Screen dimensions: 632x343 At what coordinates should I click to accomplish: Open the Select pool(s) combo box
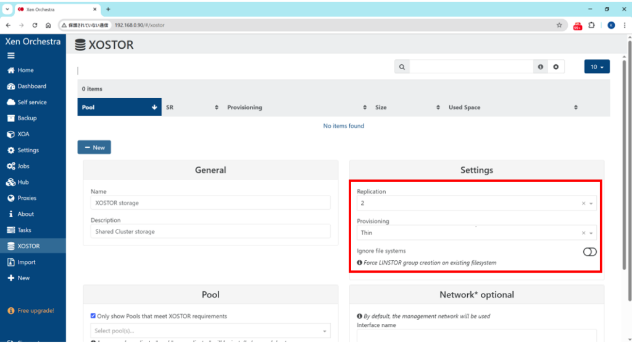[210, 331]
